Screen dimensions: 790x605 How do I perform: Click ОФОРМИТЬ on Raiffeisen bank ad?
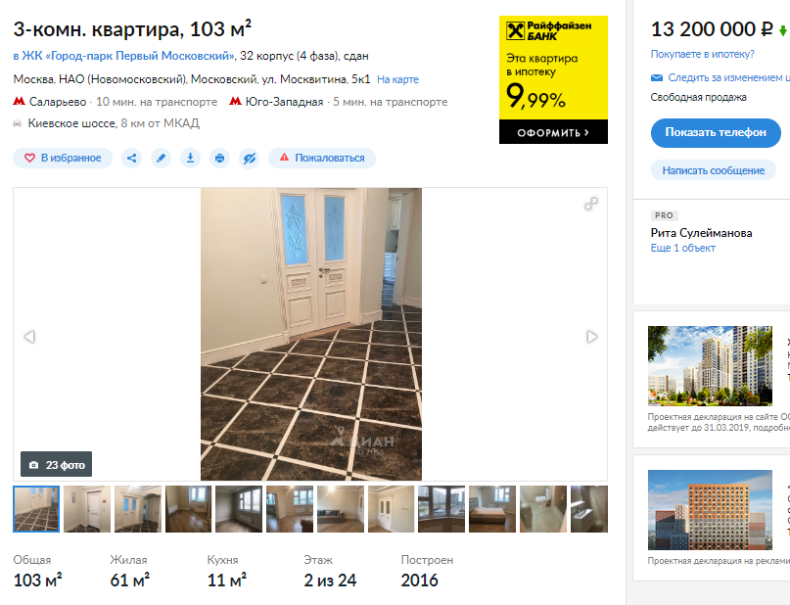(x=553, y=132)
